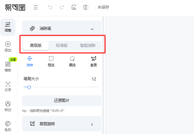
Task: Click the compare split-view icon
Action: pos(86,8)
